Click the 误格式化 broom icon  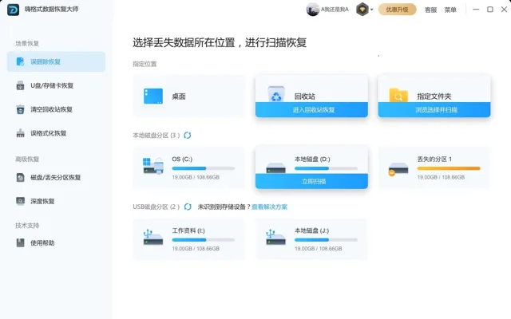click(x=20, y=133)
